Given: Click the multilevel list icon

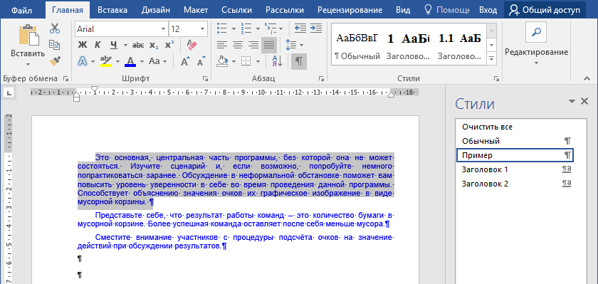Looking at the screenshot, I should click(x=271, y=28).
